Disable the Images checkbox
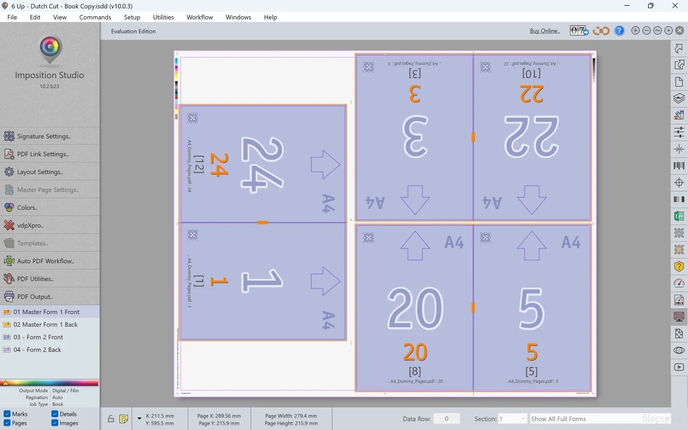Image resolution: width=688 pixels, height=430 pixels. click(x=55, y=423)
